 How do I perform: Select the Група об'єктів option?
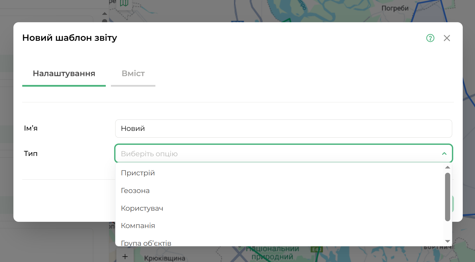click(146, 243)
